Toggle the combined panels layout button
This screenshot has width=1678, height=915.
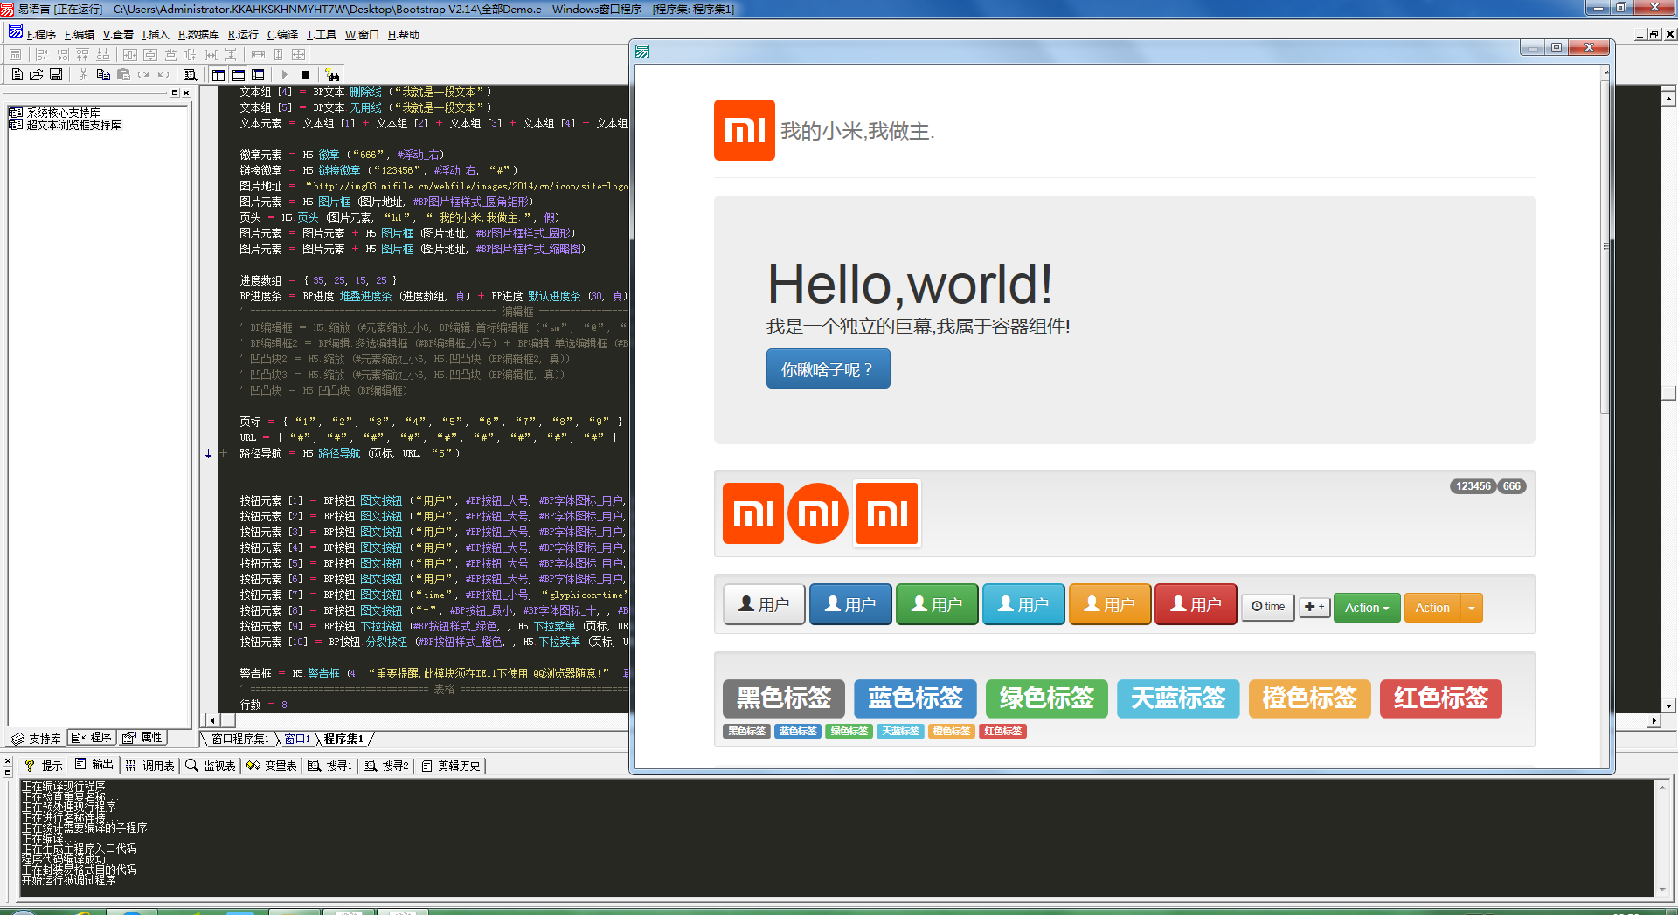(258, 75)
